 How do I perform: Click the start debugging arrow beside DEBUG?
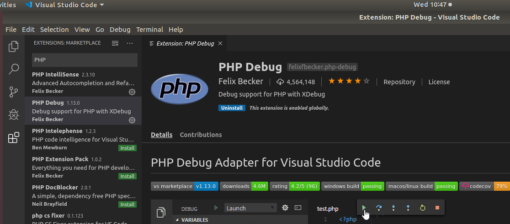[216, 208]
